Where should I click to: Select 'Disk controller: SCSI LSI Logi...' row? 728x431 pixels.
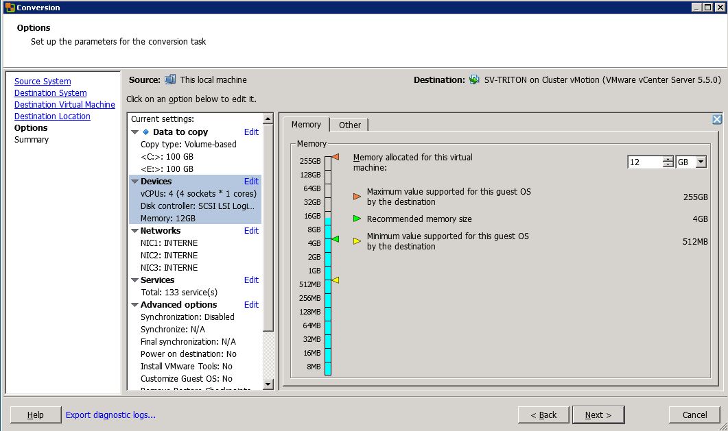pyautogui.click(x=198, y=206)
